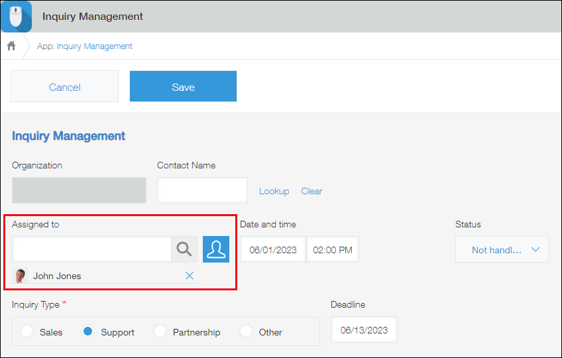Click the Inquiry Management app mouse icon
The image size is (562, 358).
(x=16, y=16)
